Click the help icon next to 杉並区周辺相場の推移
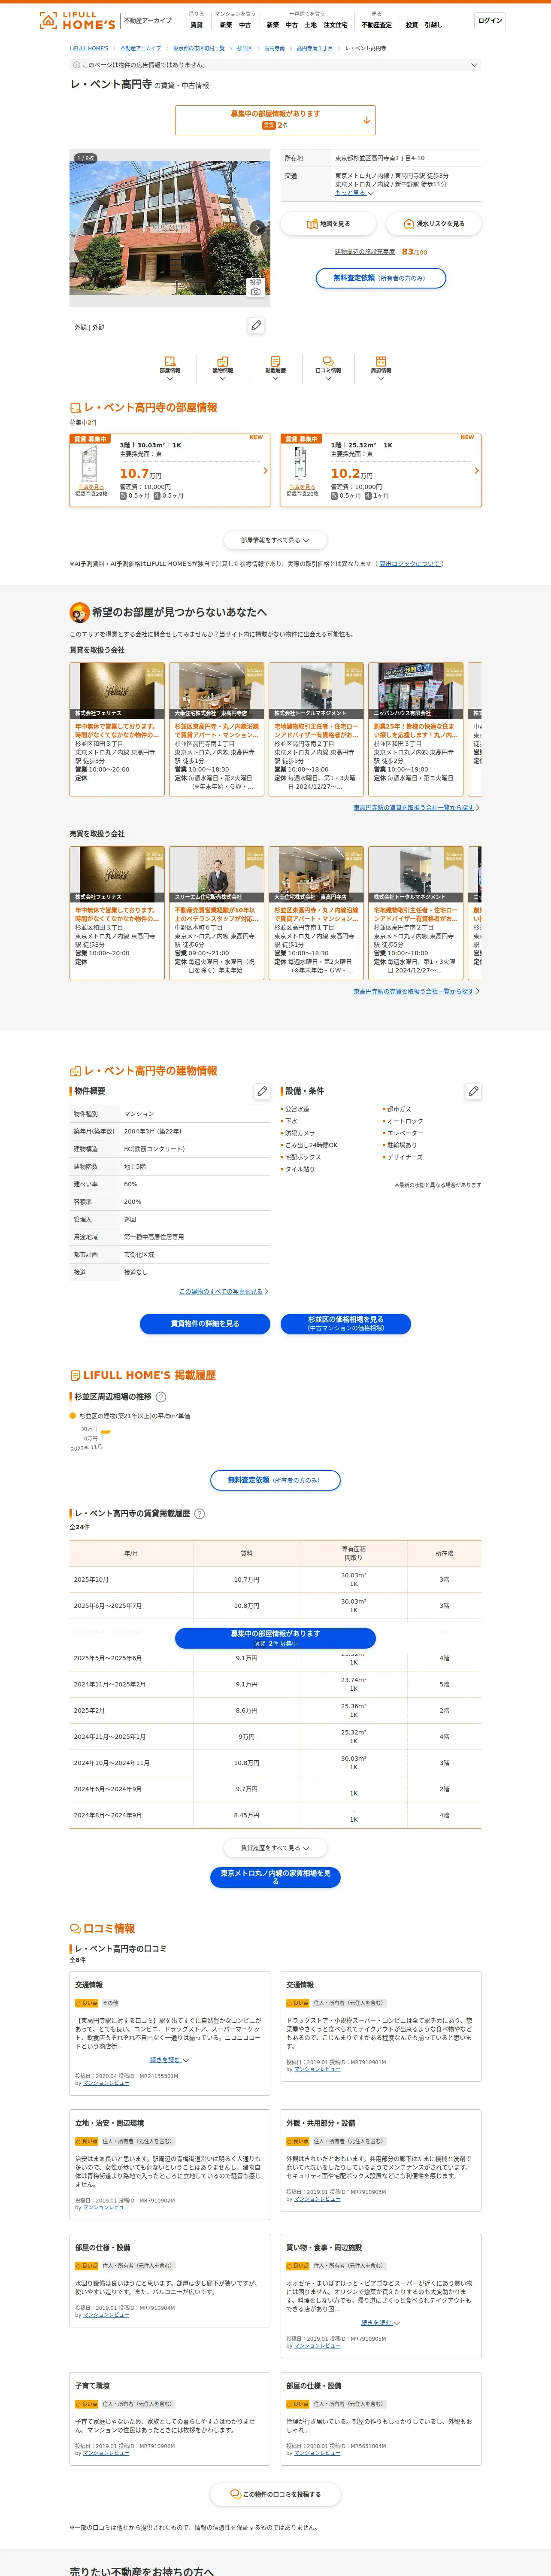 click(x=161, y=1397)
